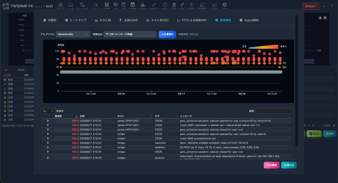Screen dimensions: 338x183
Task: Expand yamai-VPCF12AFJ 'session closed for user root' row
Action: [x=48, y=130]
